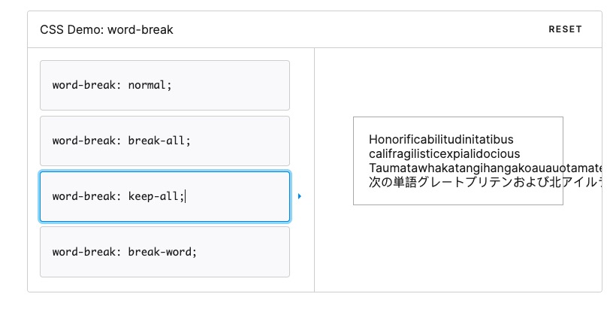Click "word-break" property in the break-all choice
610x309 pixels.
click(83, 141)
